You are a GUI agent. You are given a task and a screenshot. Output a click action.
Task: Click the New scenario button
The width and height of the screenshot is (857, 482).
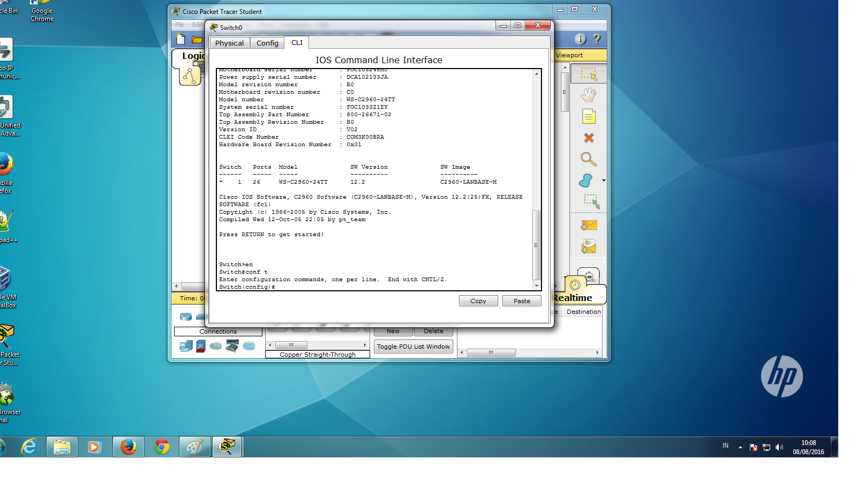point(393,332)
